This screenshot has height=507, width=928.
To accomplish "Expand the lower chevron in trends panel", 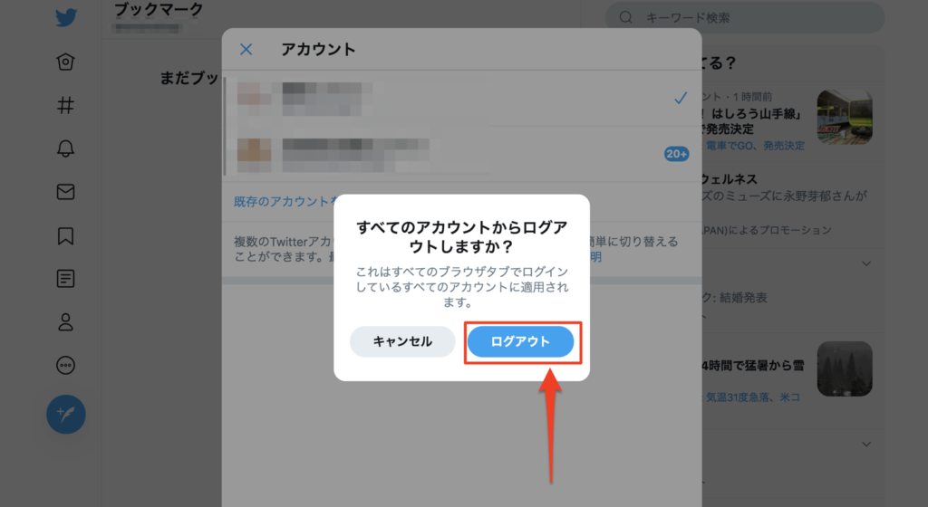I will (866, 444).
